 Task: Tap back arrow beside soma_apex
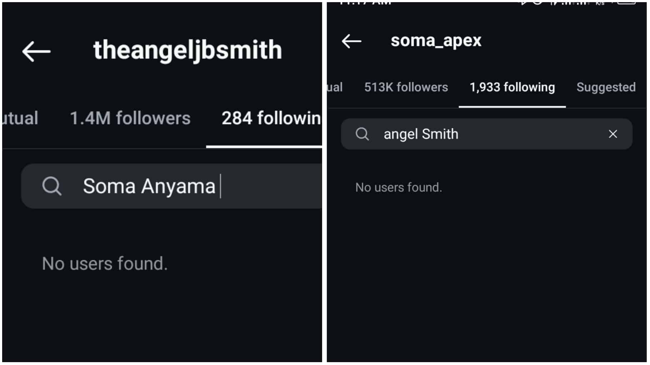point(351,41)
